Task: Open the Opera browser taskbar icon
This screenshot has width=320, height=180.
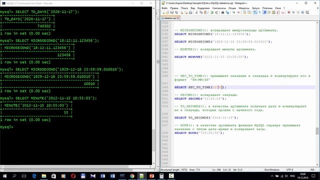Action: coord(73,176)
